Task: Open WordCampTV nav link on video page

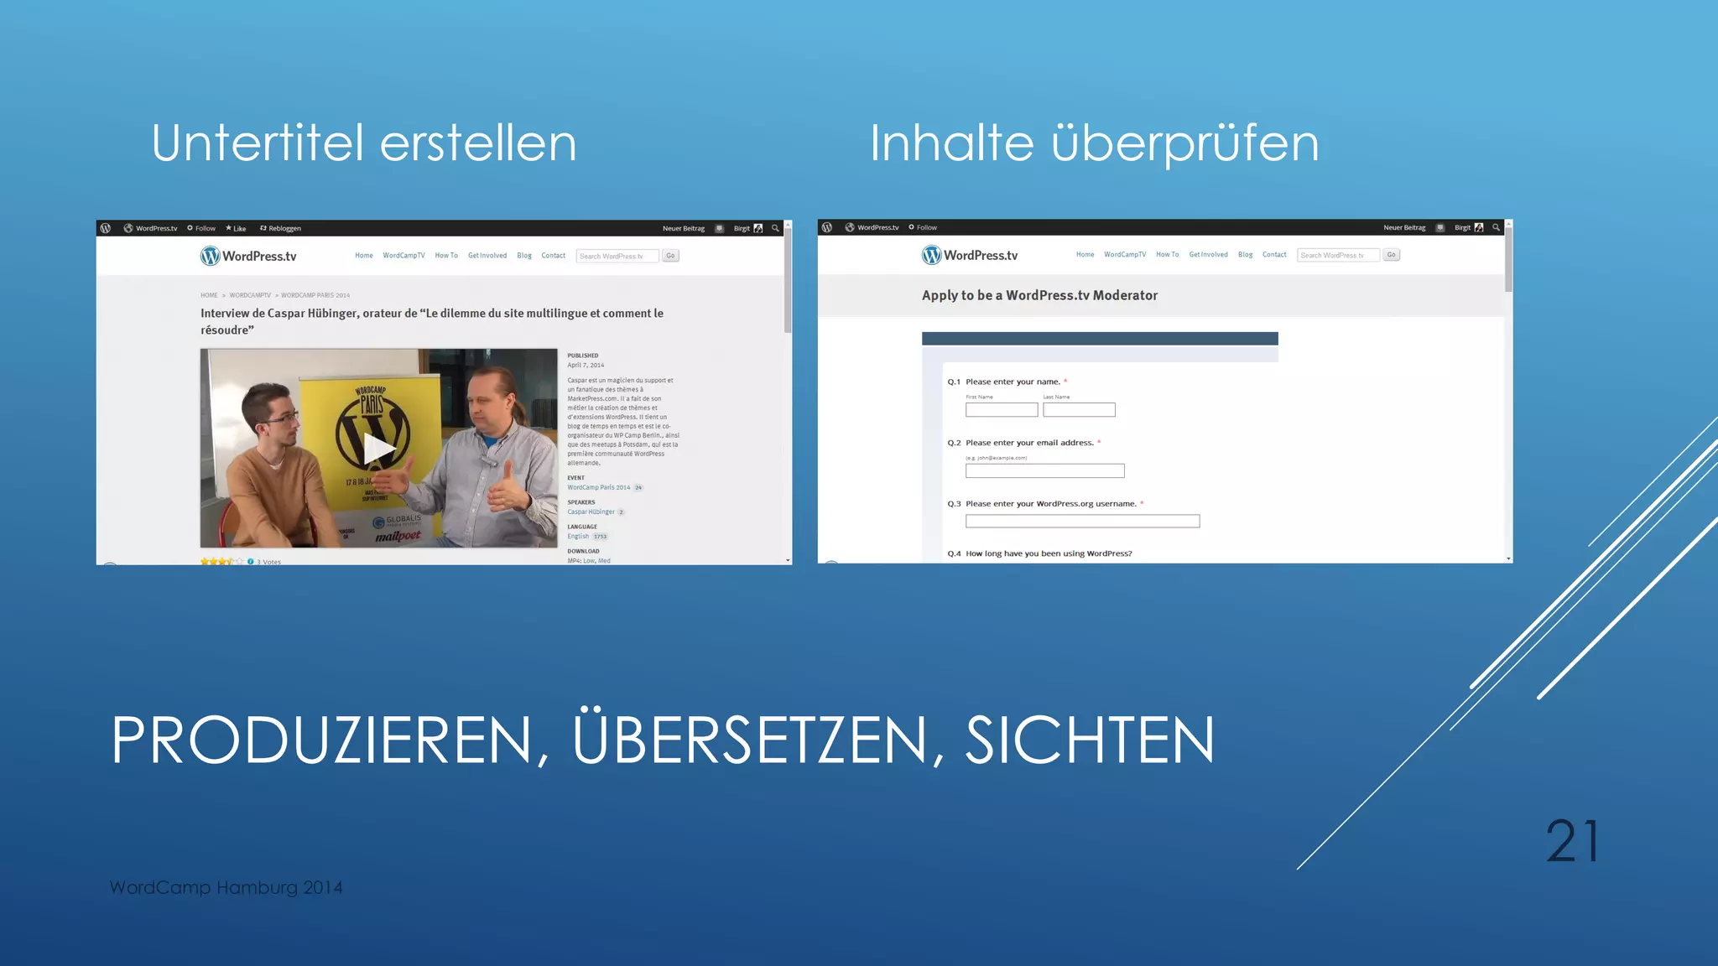Action: 403,256
